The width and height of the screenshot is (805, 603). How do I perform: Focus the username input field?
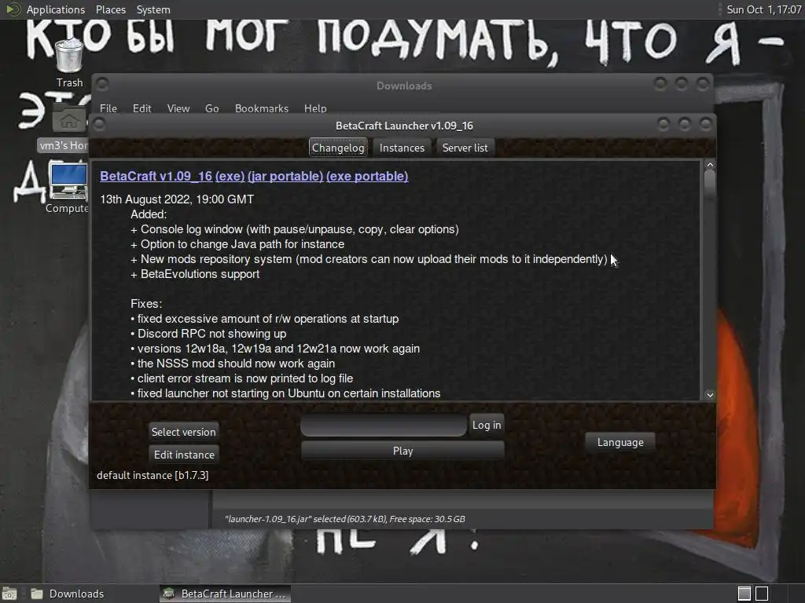pos(384,425)
